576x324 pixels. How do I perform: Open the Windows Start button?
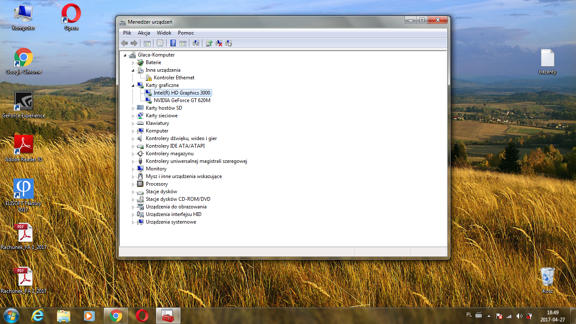[x=11, y=316]
